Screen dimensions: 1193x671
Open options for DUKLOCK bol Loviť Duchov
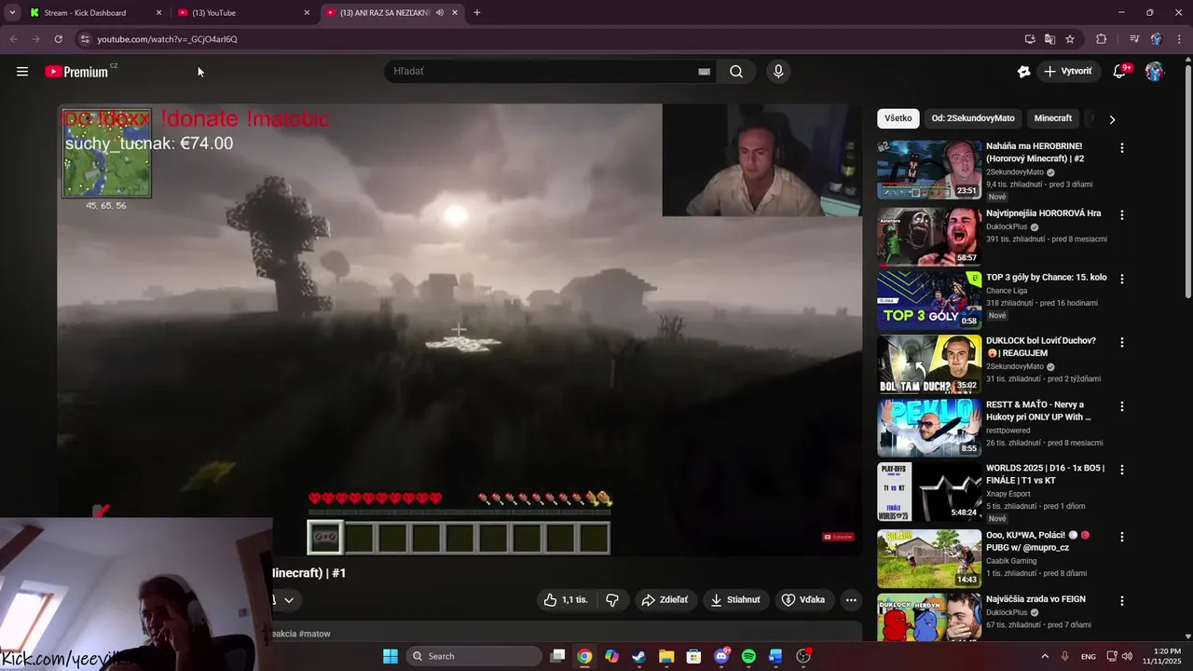pyautogui.click(x=1122, y=343)
